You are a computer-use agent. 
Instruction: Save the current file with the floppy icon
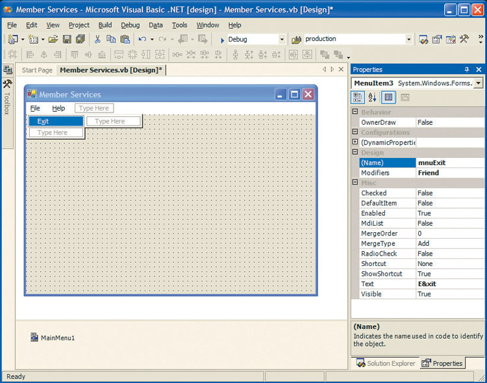[67, 39]
